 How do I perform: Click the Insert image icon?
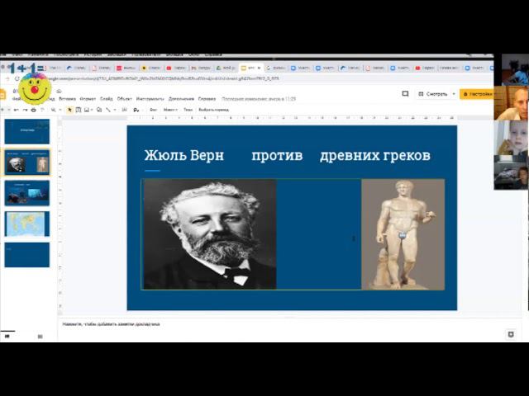click(x=87, y=110)
